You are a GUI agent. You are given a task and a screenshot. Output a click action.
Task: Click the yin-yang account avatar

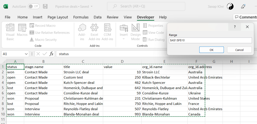[230, 6]
